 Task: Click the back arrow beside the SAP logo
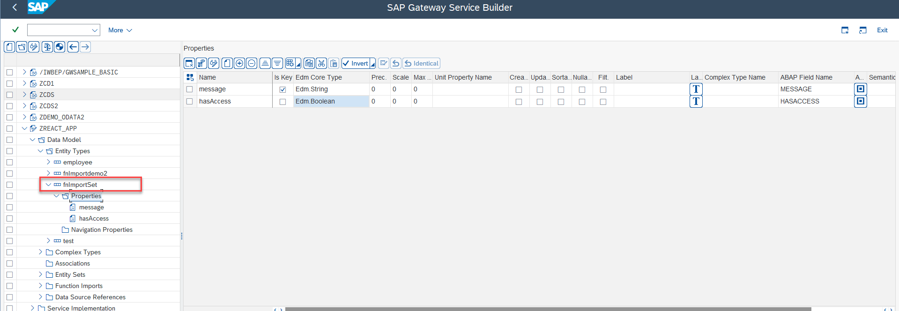15,7
